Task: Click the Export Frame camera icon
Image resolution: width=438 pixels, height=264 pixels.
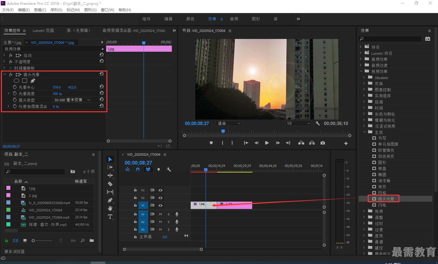Action: (323, 143)
